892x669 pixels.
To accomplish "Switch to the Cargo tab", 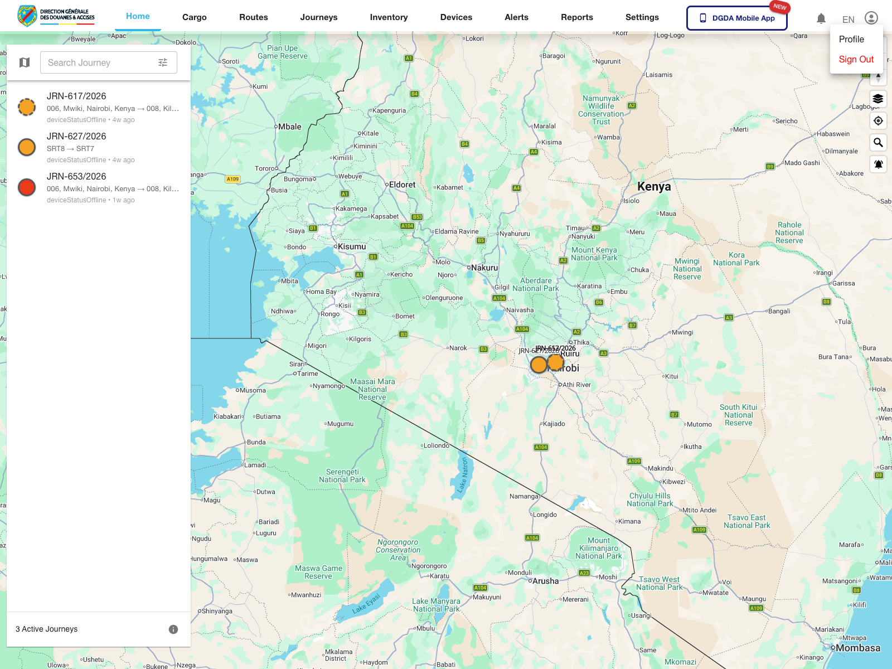I will (194, 17).
